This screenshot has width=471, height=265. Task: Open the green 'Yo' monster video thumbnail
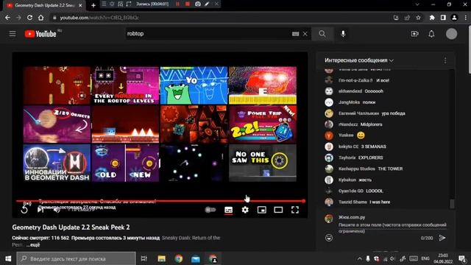click(x=194, y=85)
